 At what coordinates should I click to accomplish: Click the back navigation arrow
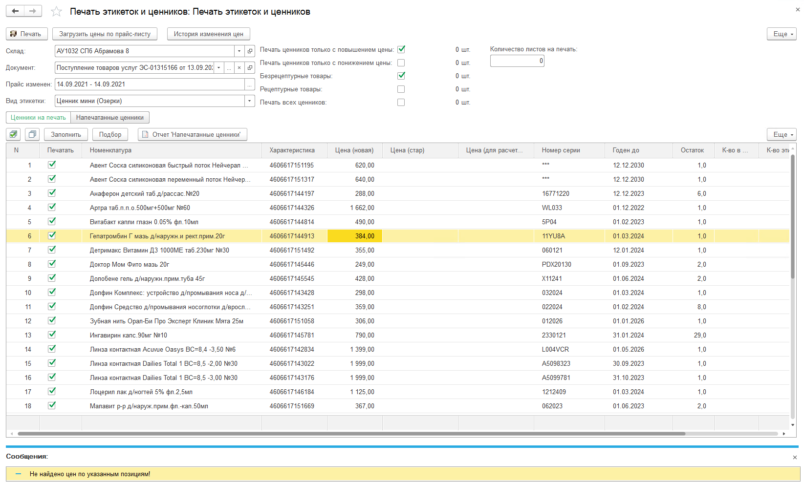[15, 11]
